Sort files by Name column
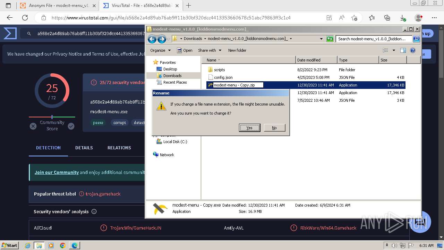 pyautogui.click(x=249, y=60)
